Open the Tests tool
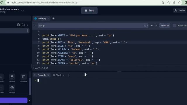The height and width of the screenshot is (105, 187). pyautogui.click(x=2, y=89)
